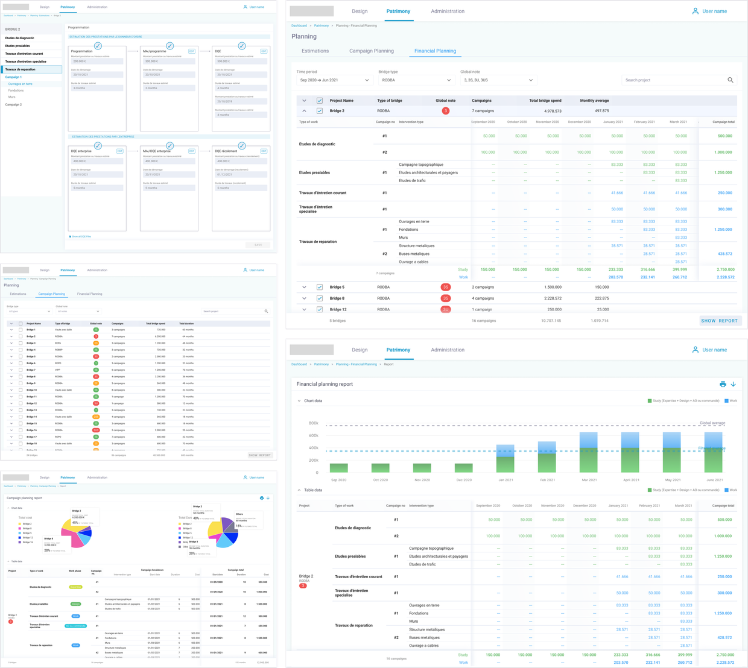This screenshot has width=748, height=668.
Task: Download the Financial planning report via arrow icon
Action: [734, 384]
